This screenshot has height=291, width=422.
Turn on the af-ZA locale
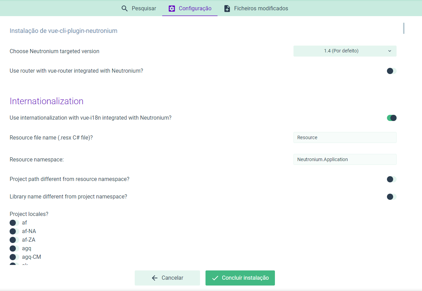pyautogui.click(x=14, y=240)
